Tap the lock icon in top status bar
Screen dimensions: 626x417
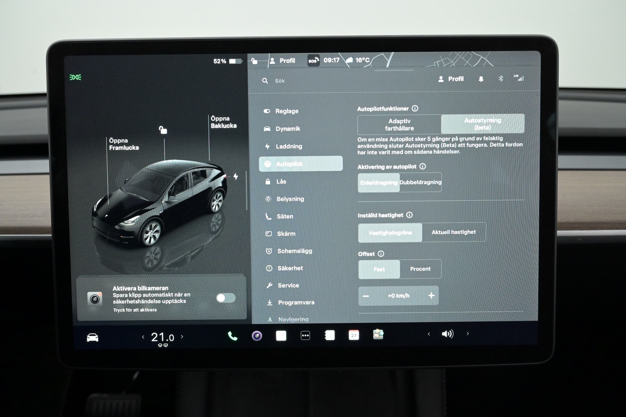click(x=254, y=61)
